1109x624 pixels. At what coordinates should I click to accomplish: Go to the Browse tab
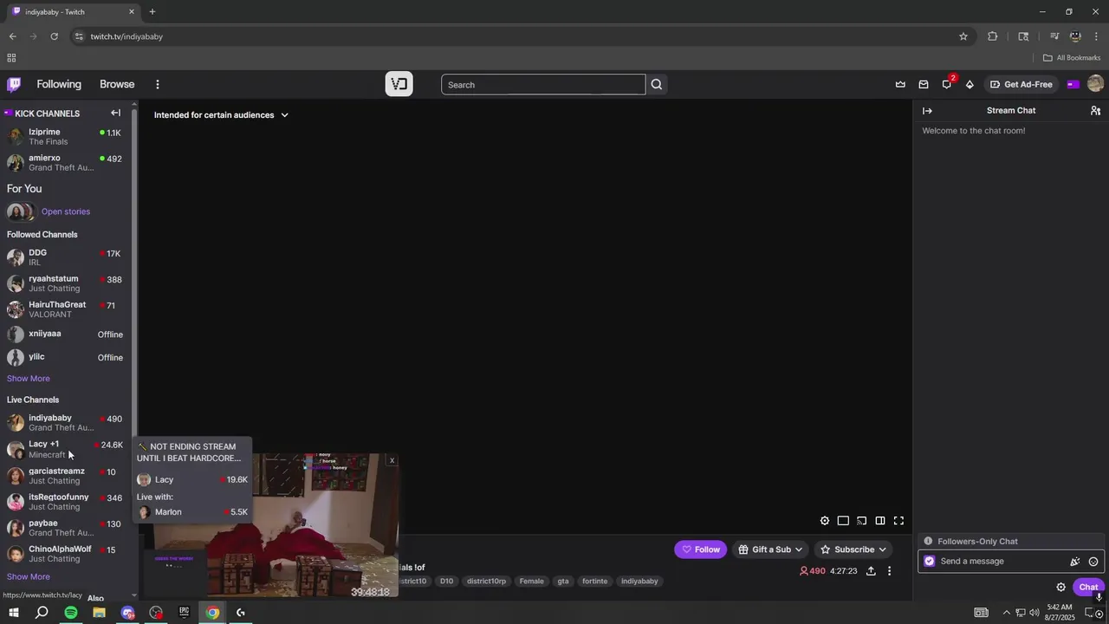tap(117, 84)
